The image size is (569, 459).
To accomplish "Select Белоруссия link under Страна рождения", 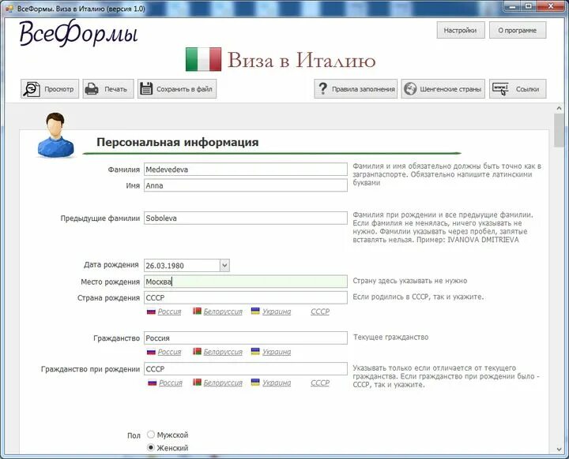I will coord(223,312).
